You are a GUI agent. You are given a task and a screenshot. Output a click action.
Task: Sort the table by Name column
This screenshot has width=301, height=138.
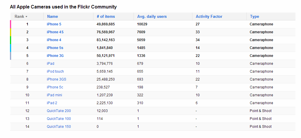point(52,17)
